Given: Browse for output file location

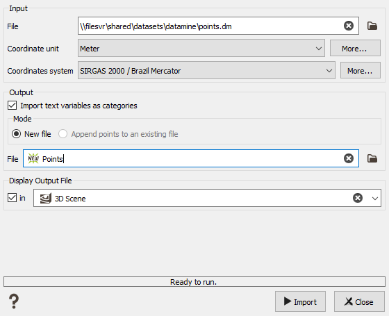Looking at the screenshot, I should [x=372, y=158].
